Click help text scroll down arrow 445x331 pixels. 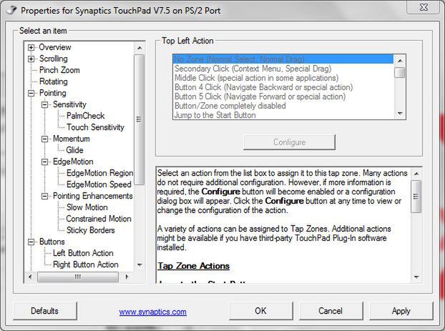pos(416,277)
